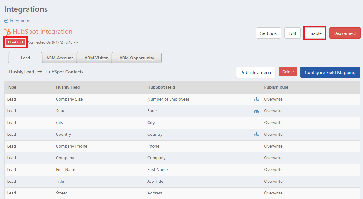Click the mapping icon in the State row
This screenshot has height=199, width=363.
pyautogui.click(x=256, y=111)
